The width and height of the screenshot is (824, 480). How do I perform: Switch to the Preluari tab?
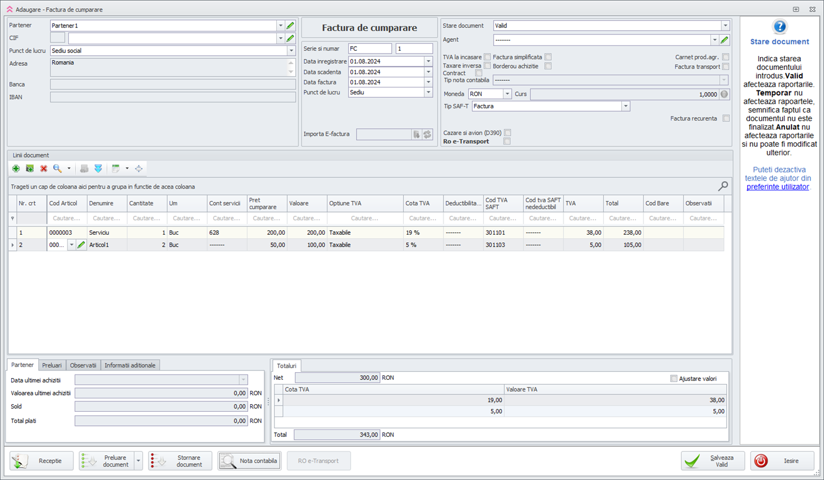[x=52, y=365]
